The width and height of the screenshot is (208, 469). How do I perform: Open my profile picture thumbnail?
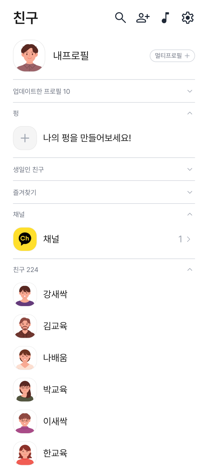[29, 56]
